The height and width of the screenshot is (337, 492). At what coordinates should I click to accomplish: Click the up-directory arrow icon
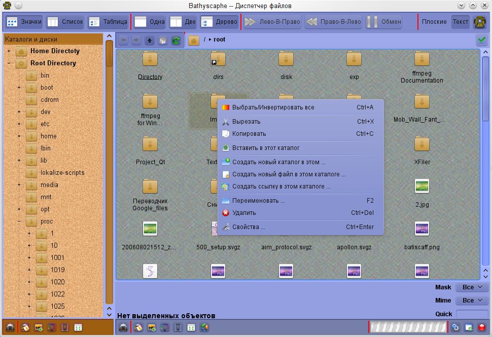click(x=150, y=40)
